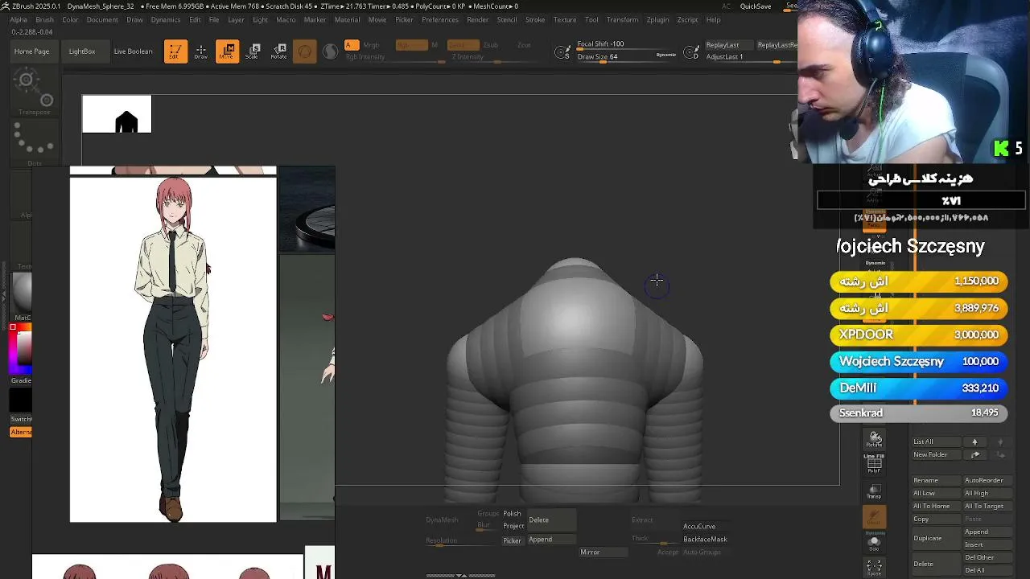
Task: Toggle the Dynamic draw size option
Action: (666, 55)
